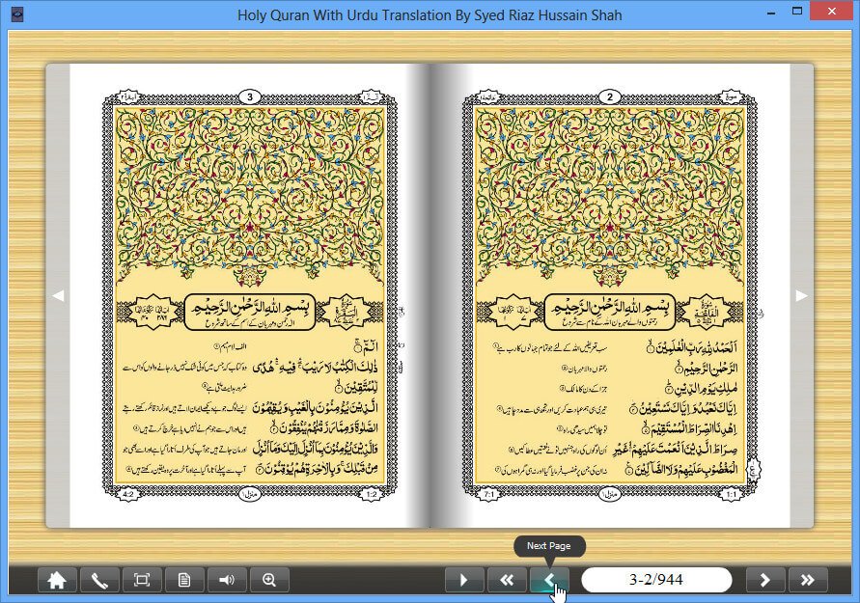Open contact info with the phone icon
860x603 pixels.
coord(99,580)
